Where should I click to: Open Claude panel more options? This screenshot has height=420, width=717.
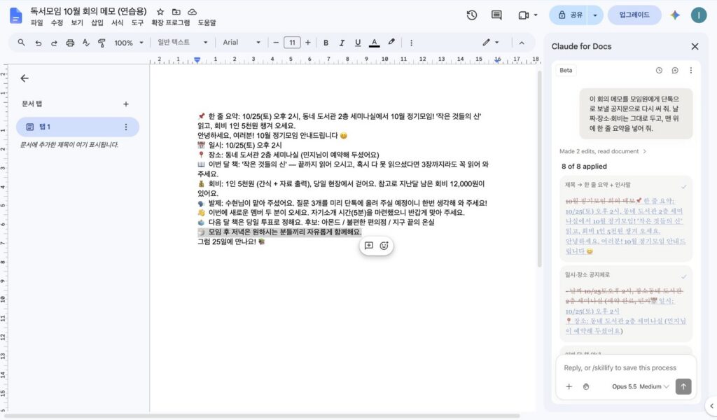(x=691, y=71)
